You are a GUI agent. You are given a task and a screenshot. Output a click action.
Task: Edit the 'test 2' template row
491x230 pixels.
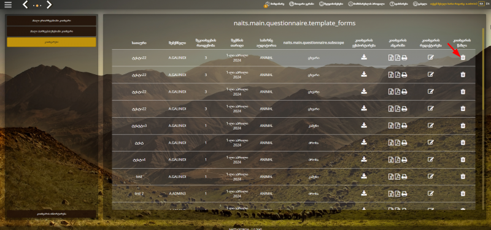(431, 194)
